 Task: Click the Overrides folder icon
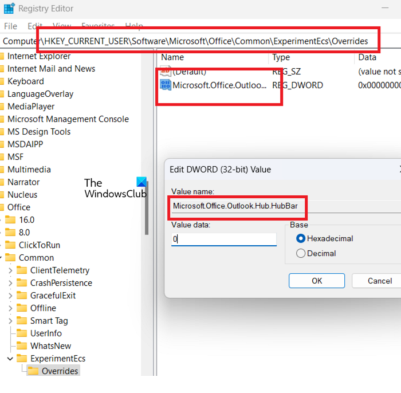point(33,371)
